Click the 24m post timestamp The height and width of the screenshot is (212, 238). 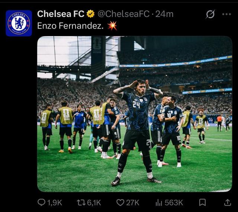coord(164,14)
